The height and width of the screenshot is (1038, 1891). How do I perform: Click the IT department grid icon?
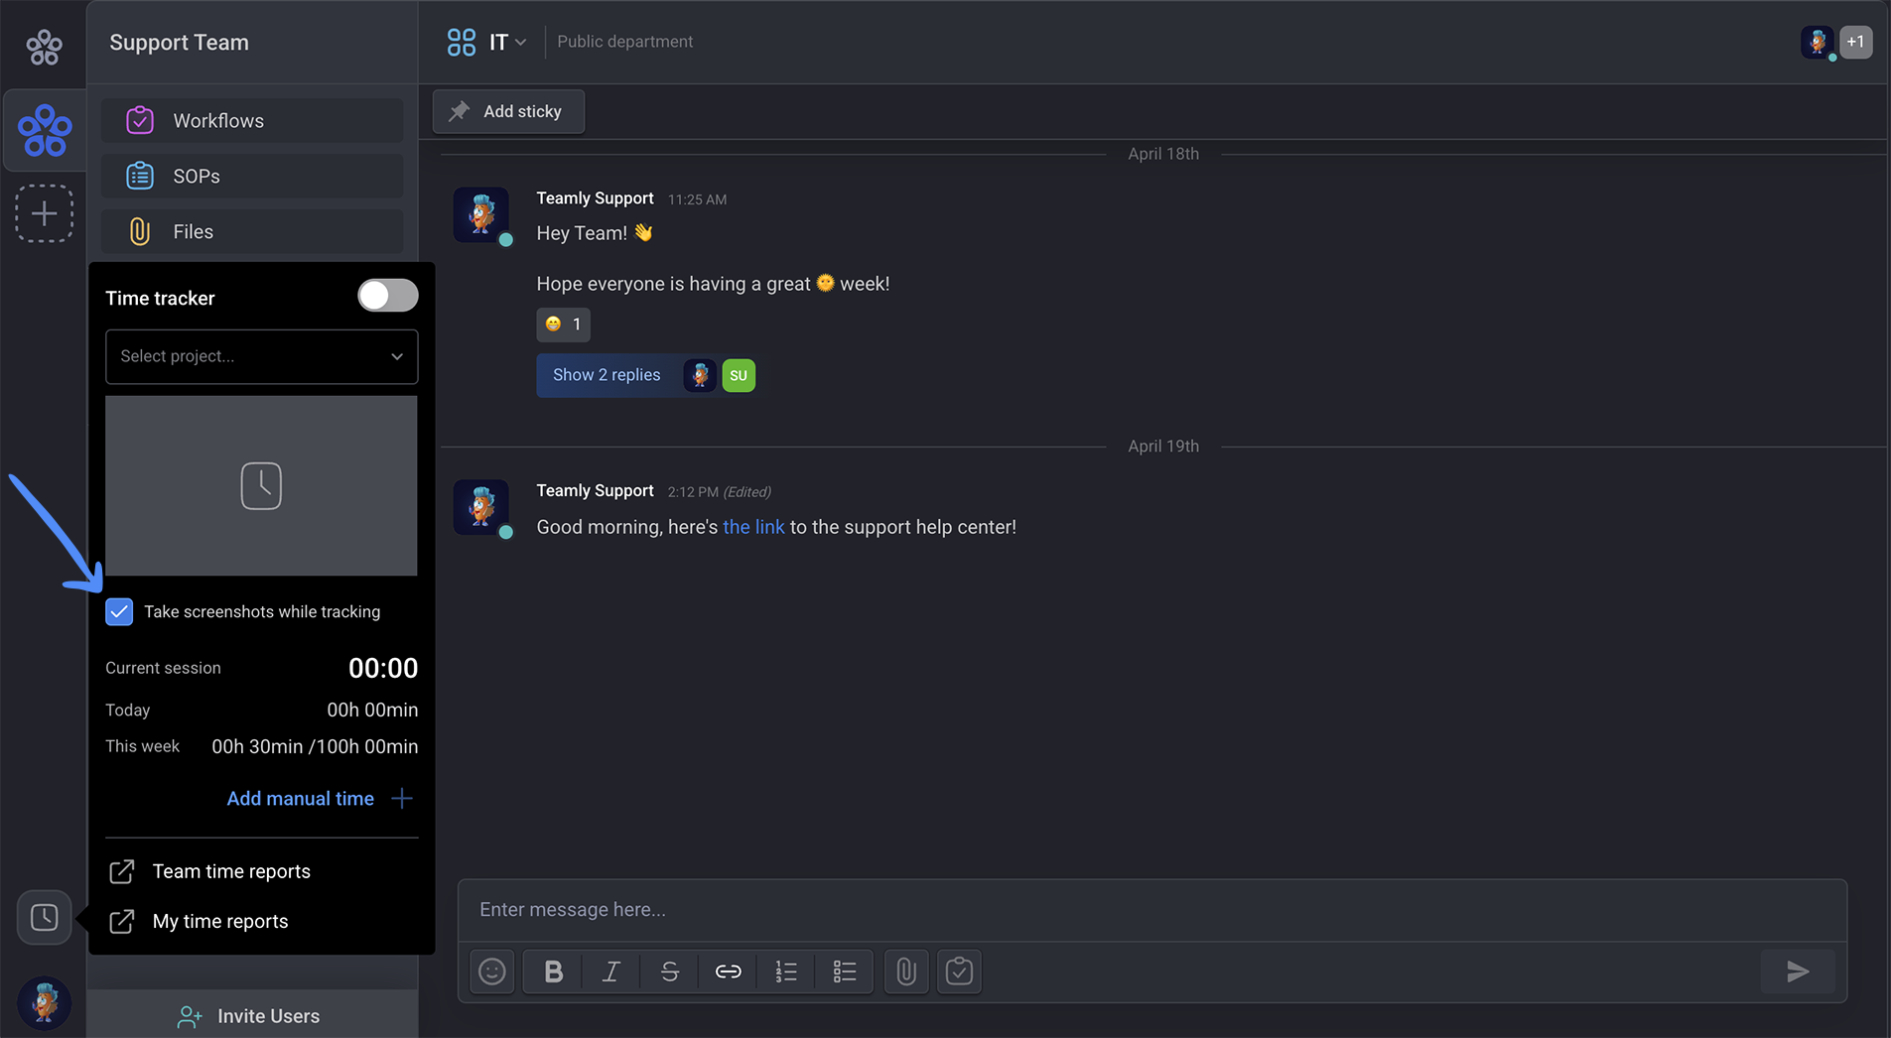click(462, 42)
